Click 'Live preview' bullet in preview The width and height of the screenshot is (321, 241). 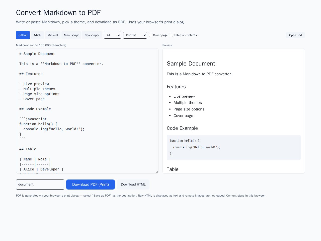(184, 96)
